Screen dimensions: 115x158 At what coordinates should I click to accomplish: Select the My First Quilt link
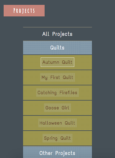57,77
